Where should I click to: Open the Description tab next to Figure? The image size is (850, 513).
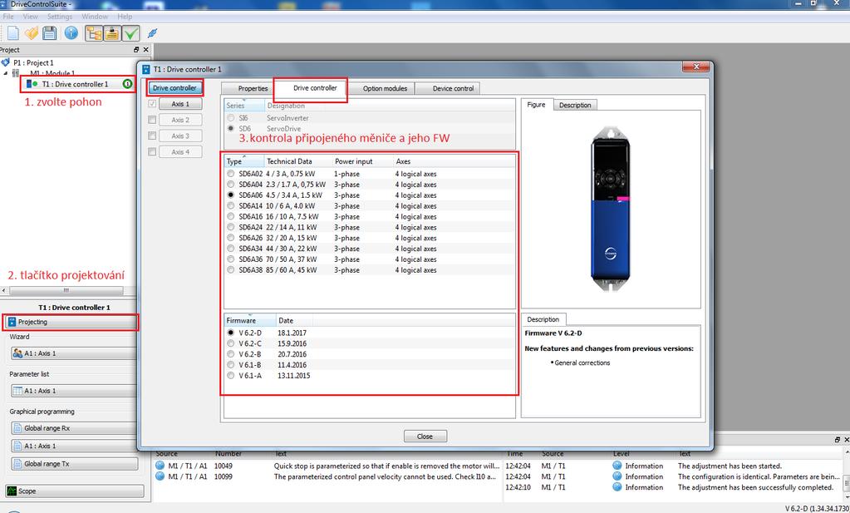[575, 106]
